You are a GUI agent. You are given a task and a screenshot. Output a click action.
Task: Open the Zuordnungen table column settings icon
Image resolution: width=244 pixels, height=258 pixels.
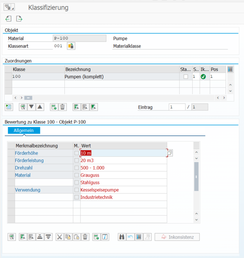pos(230,69)
